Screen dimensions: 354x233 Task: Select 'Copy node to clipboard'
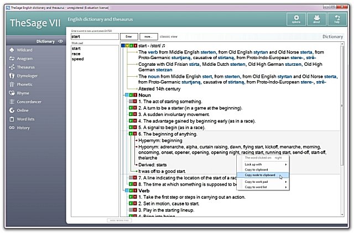pos(263,175)
